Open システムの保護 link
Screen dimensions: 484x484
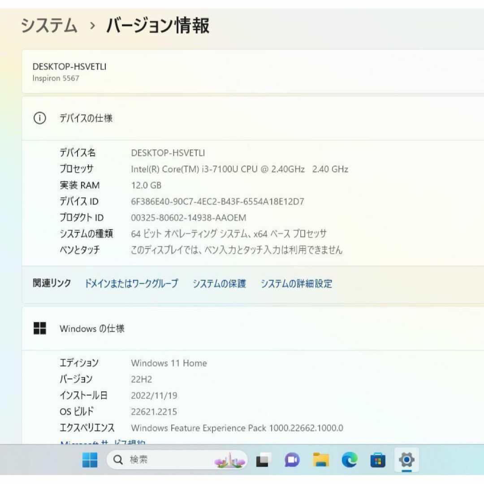coord(219,283)
